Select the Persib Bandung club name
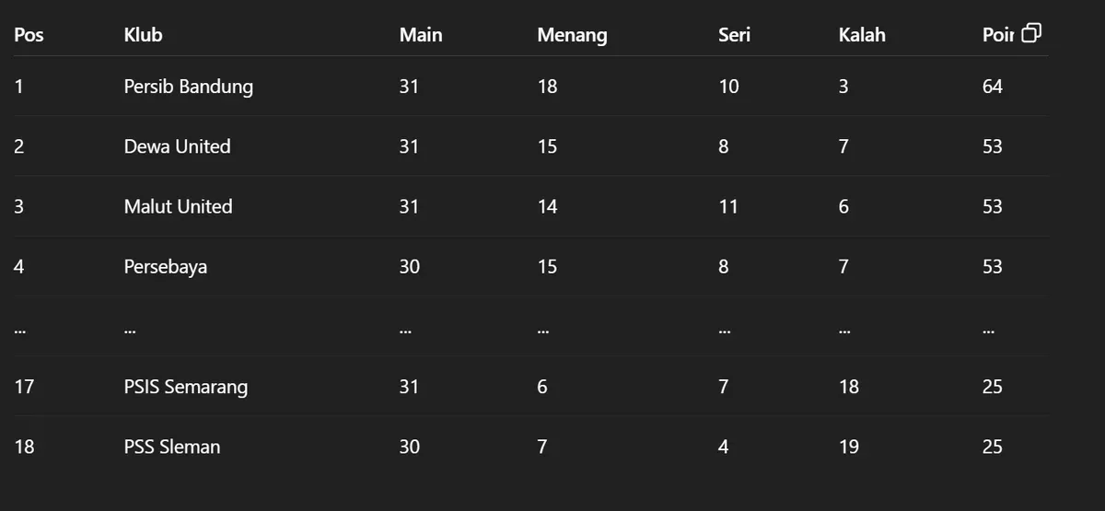This screenshot has width=1105, height=511. [189, 87]
